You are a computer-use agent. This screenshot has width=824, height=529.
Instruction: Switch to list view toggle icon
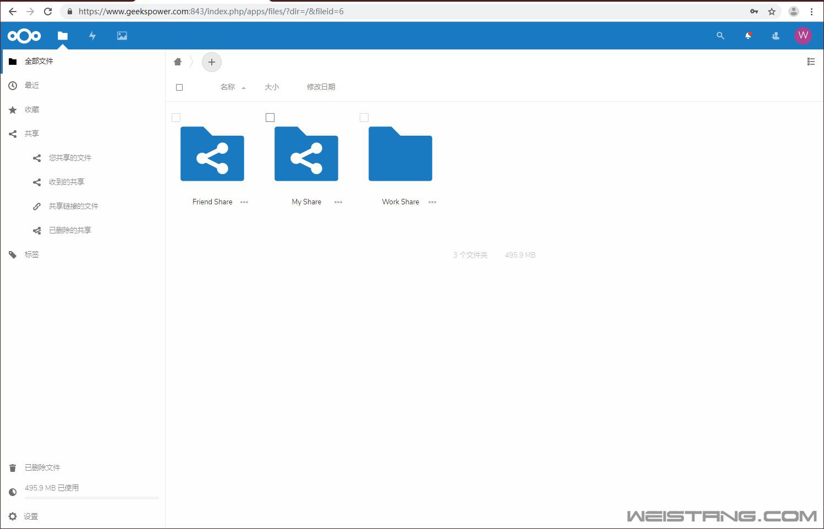coord(811,62)
